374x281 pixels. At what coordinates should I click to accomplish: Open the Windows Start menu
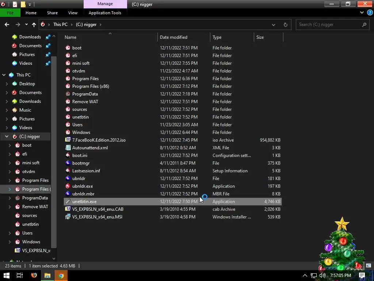click(7, 276)
